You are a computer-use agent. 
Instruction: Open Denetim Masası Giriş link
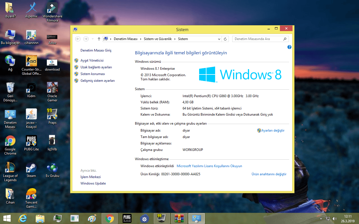pyautogui.click(x=96, y=50)
